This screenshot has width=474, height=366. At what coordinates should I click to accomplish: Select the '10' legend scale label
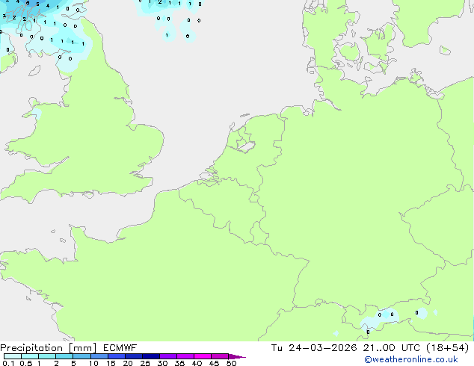[93, 363]
